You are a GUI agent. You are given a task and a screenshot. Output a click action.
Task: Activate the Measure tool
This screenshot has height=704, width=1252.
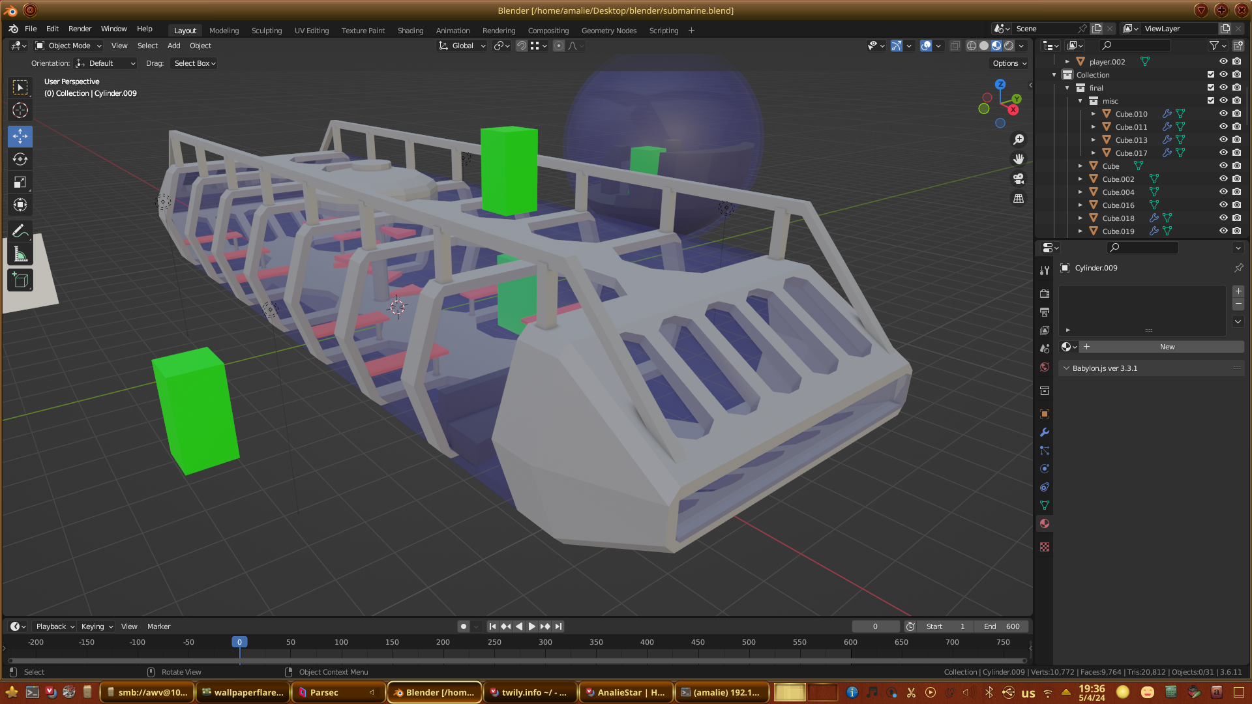pyautogui.click(x=20, y=255)
